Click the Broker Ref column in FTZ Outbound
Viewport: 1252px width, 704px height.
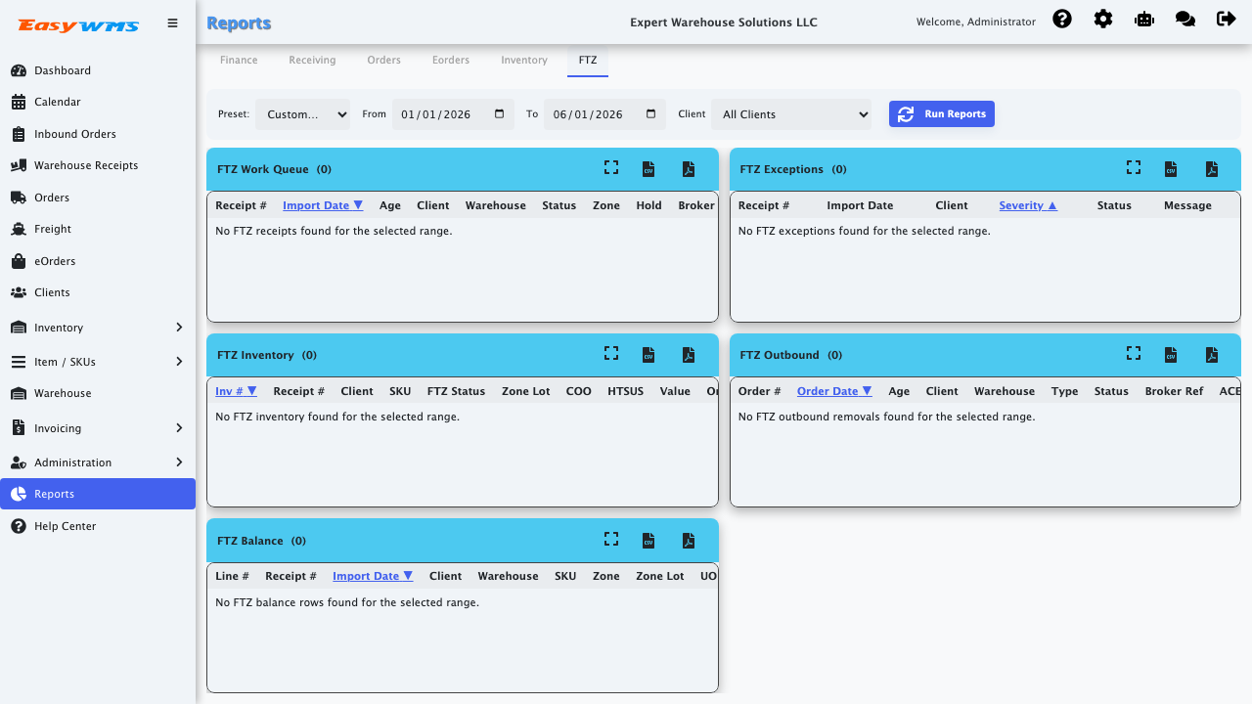pos(1174,391)
